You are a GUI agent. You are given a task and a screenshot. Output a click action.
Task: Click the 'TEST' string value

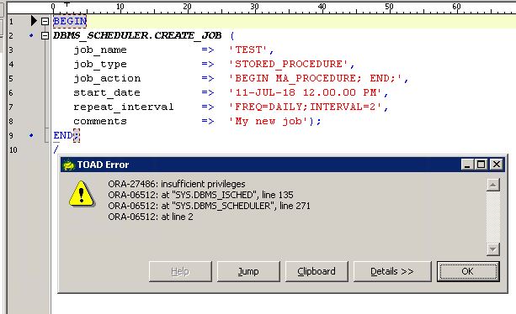point(247,50)
